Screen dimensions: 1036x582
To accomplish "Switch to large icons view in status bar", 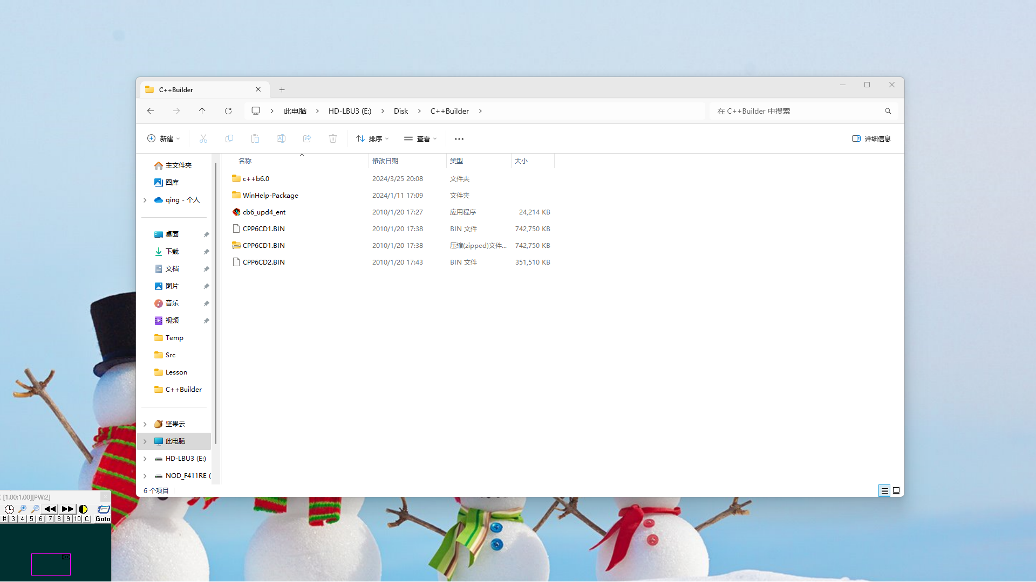I will [x=896, y=490].
